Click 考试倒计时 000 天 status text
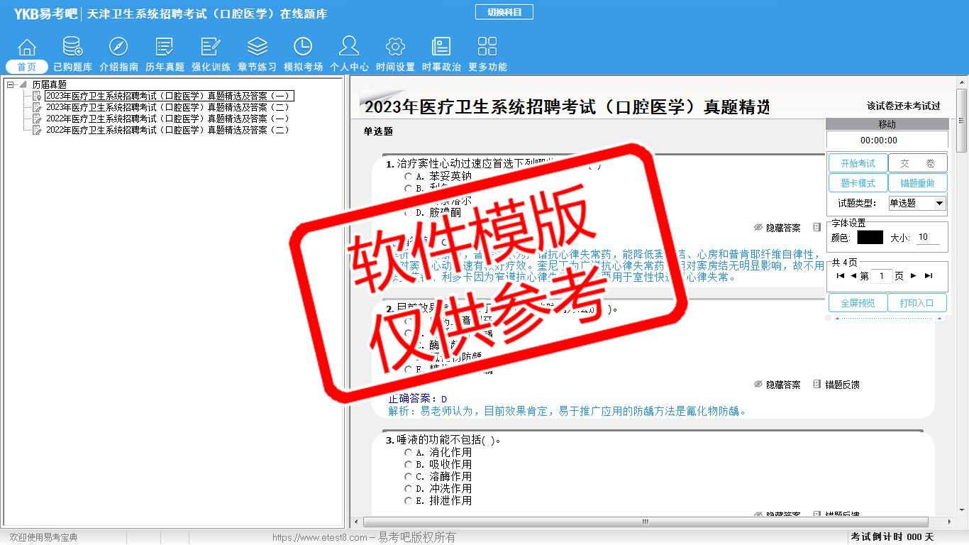The height and width of the screenshot is (545, 969). coord(892,537)
